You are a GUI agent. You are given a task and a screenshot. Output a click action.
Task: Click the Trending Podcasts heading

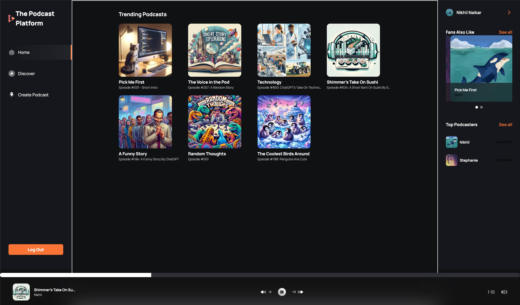[x=143, y=14]
